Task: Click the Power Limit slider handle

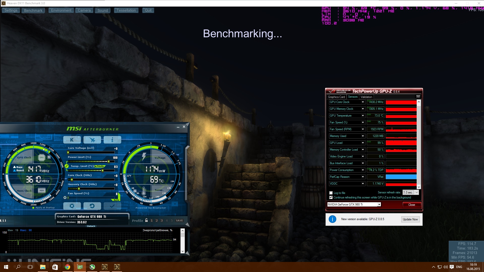Action: [x=109, y=161]
